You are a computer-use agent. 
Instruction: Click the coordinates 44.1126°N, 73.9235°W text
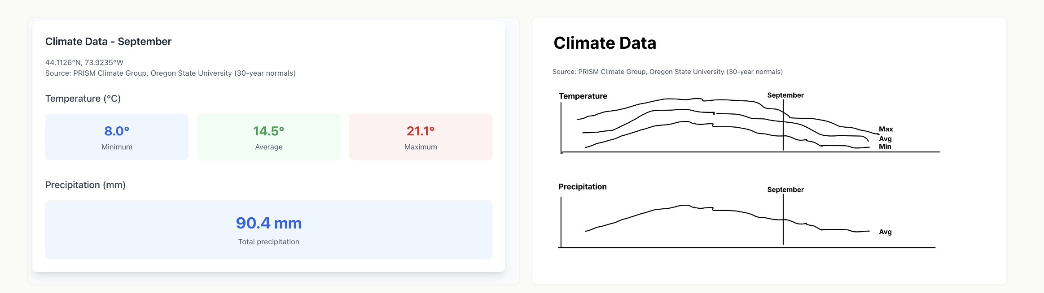[x=84, y=62]
